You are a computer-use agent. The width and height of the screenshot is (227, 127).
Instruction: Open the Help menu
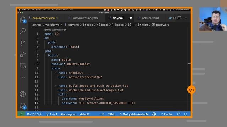pos(71,10)
